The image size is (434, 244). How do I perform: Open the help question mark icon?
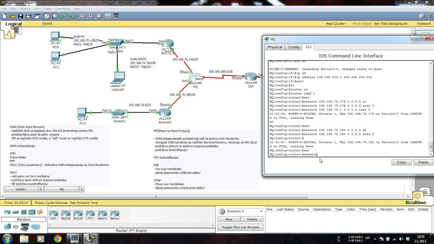[x=430, y=16]
